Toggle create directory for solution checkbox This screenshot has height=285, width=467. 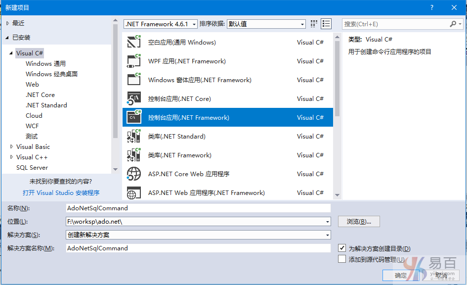click(x=342, y=248)
